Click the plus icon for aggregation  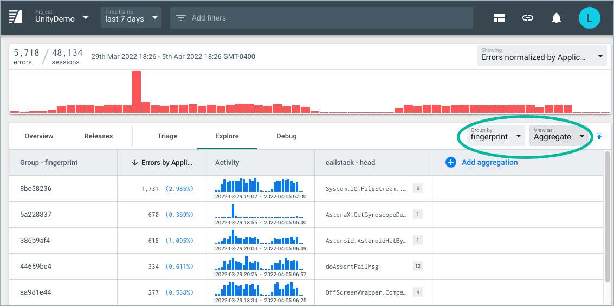click(x=450, y=162)
